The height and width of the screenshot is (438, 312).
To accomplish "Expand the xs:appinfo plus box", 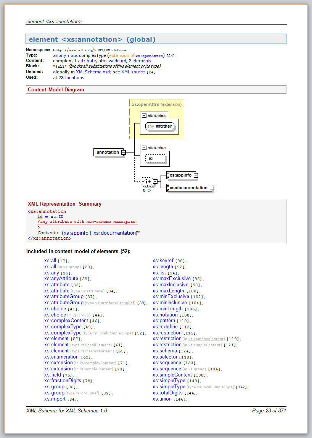I will [x=196, y=175].
